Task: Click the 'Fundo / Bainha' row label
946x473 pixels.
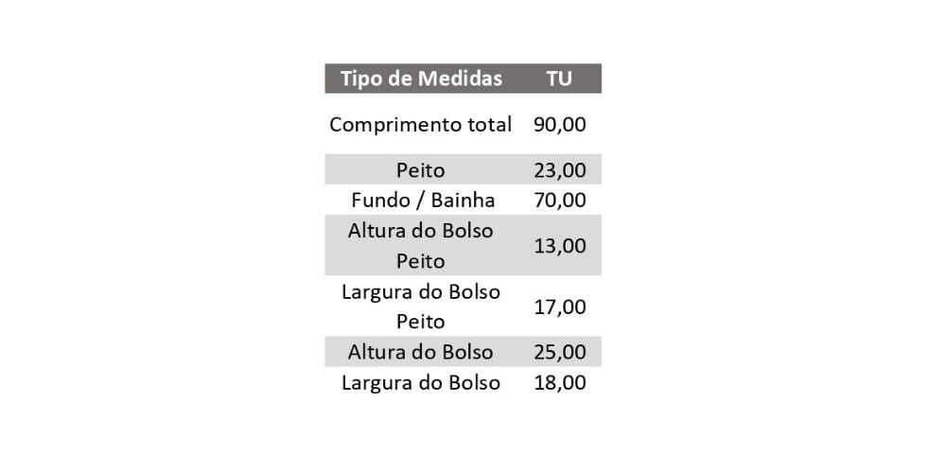Action: (423, 201)
